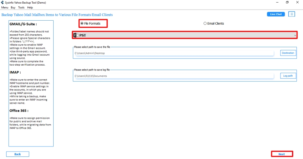Expand the PST format dropdown arrow
The image size is (303, 159).
click(x=295, y=35)
